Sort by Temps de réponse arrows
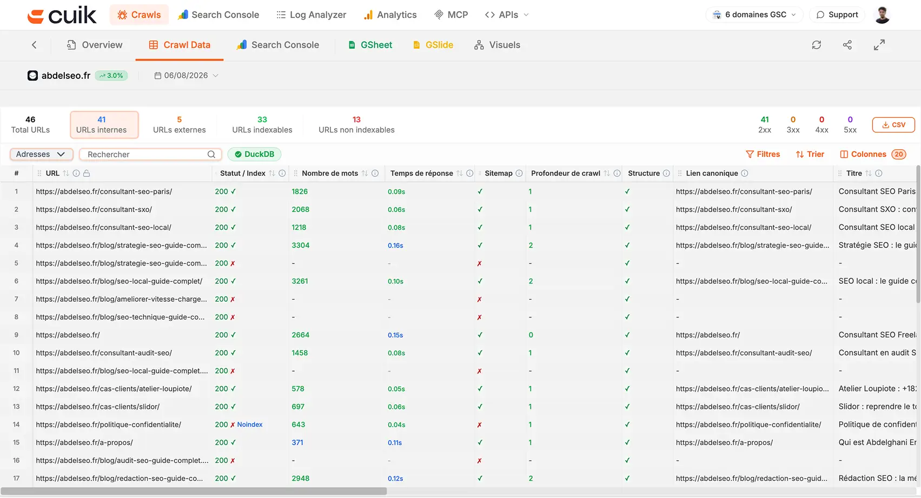921x498 pixels. 460,173
